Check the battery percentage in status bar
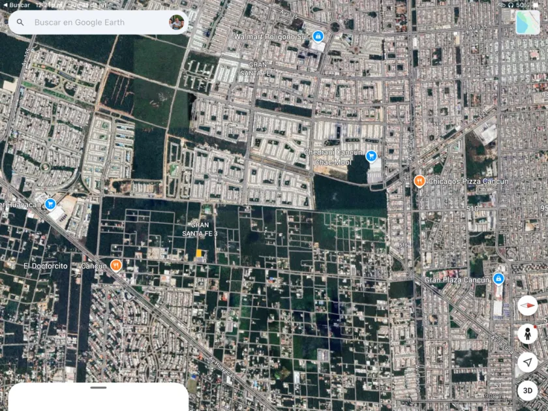Viewport: 548px width, 411px height. (x=523, y=5)
